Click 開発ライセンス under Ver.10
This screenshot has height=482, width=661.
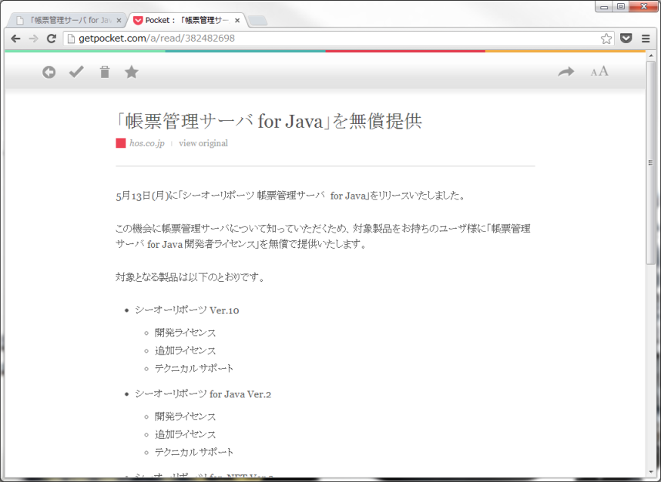(185, 333)
